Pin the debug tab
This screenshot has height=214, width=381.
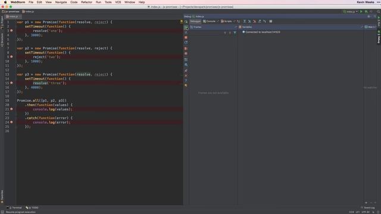click(x=186, y=71)
